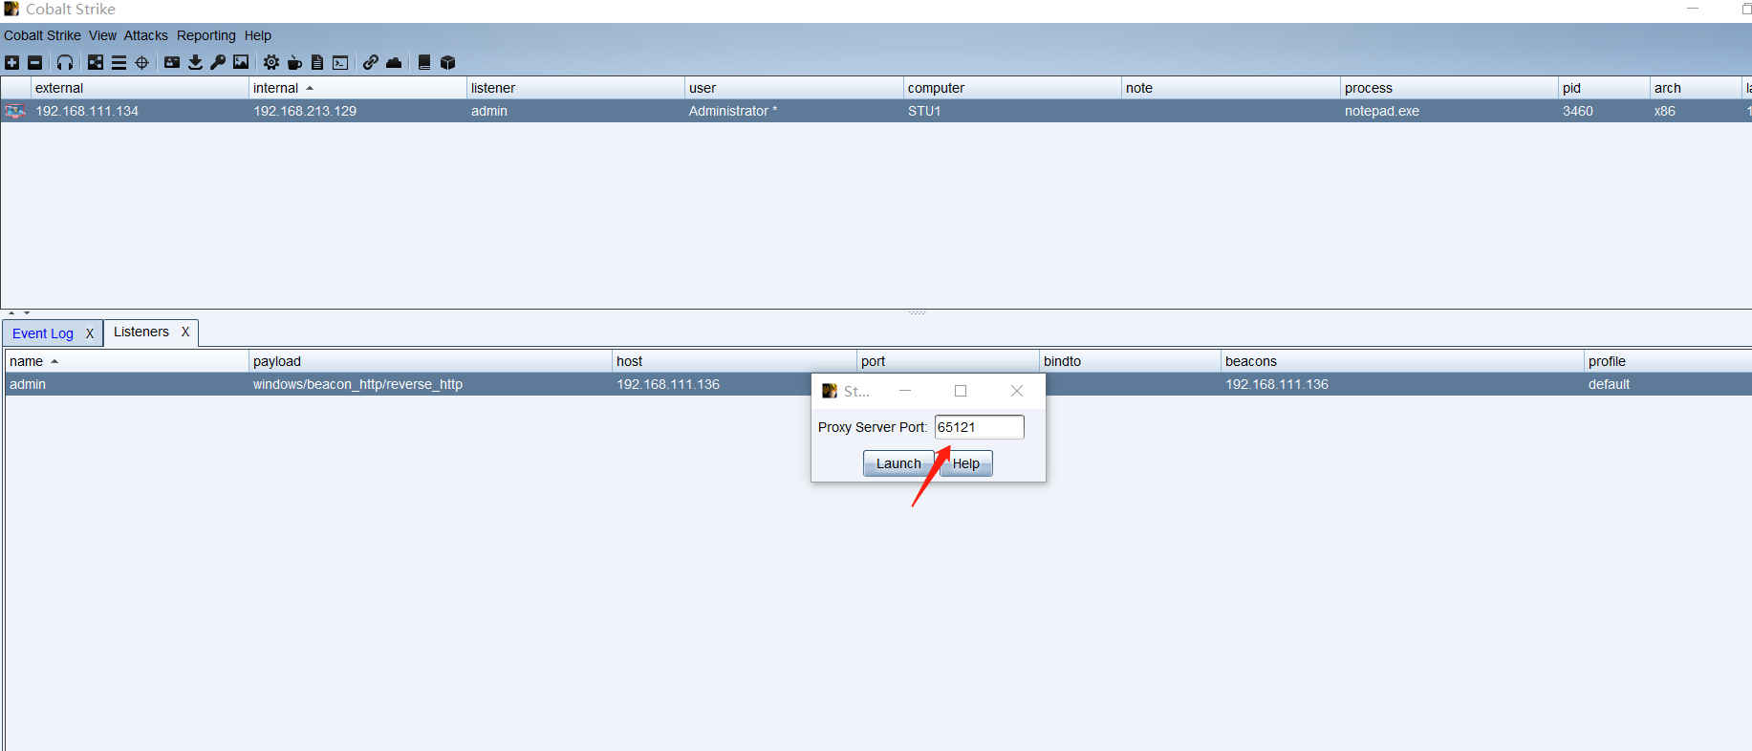This screenshot has height=751, width=1752.
Task: Switch to pivot graph view icon
Action: (96, 63)
